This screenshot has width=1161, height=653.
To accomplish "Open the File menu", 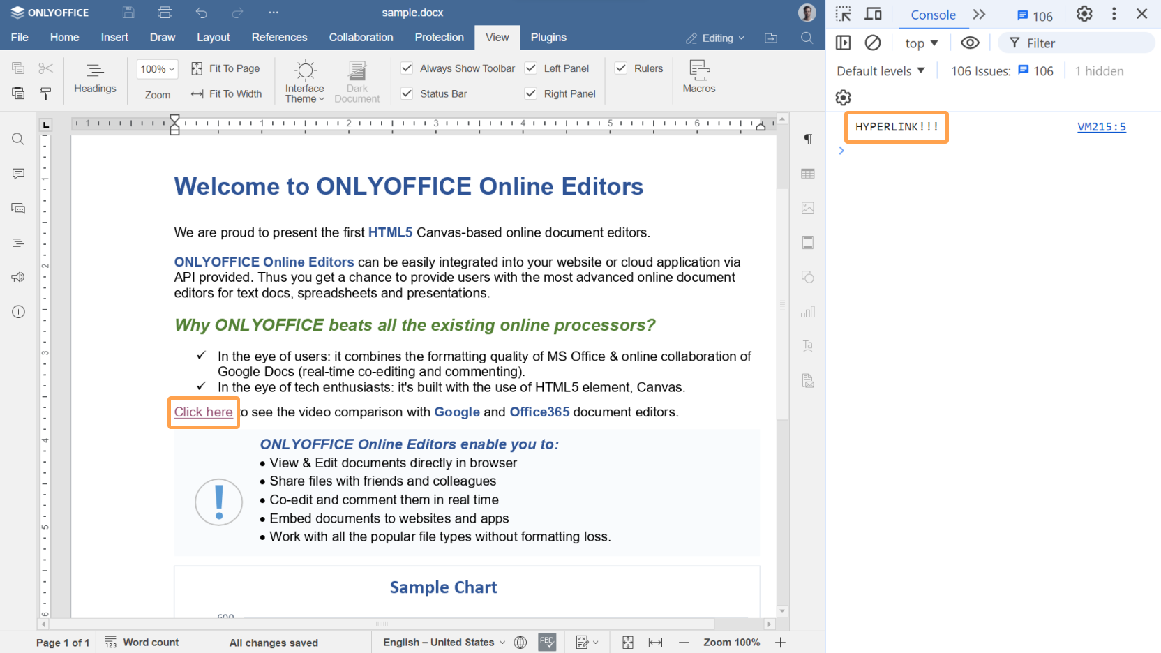I will 20,38.
